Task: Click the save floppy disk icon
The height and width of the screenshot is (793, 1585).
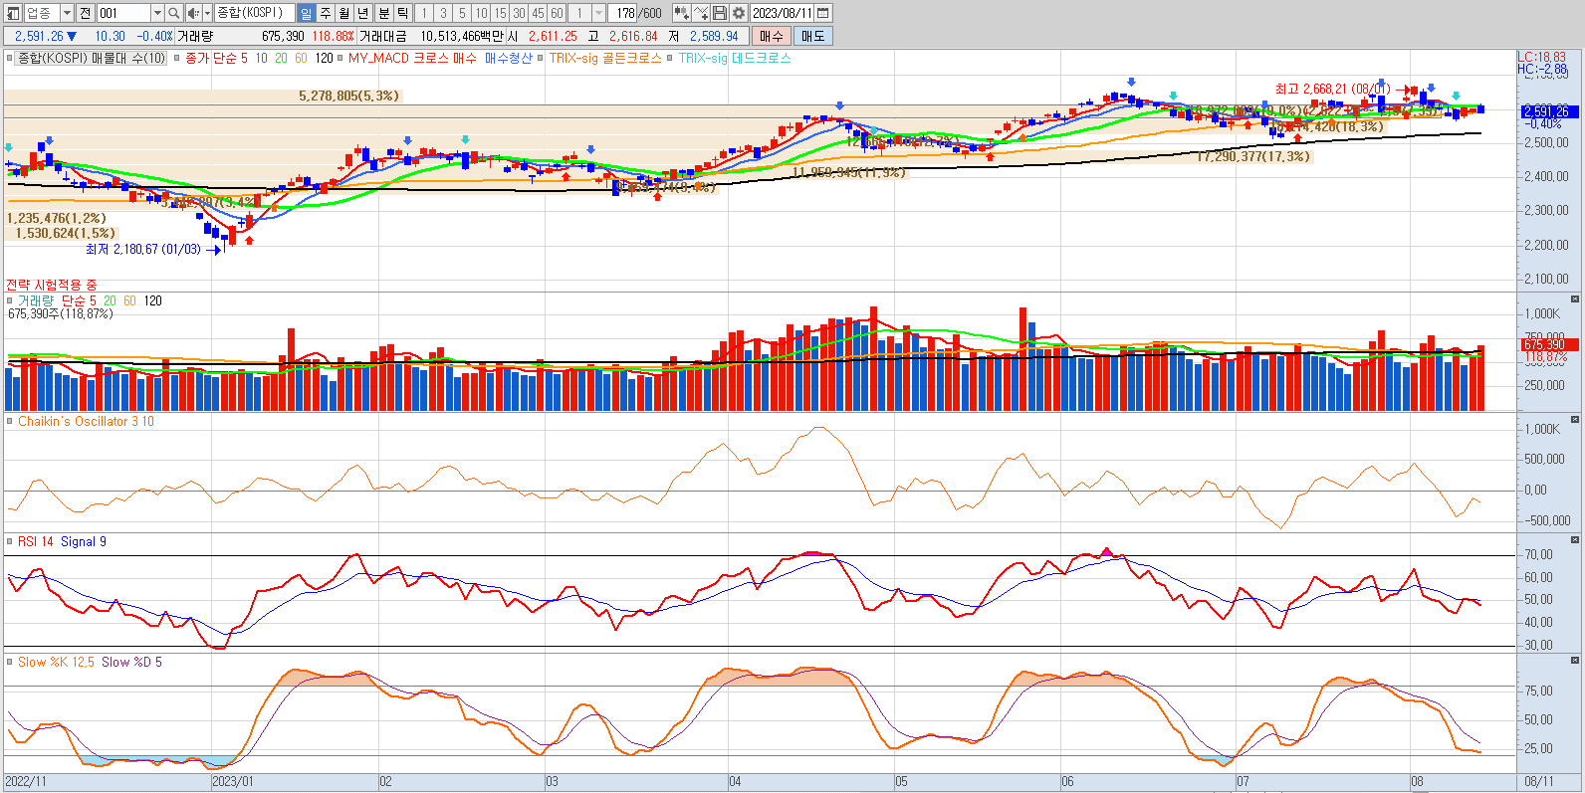Action: [720, 13]
